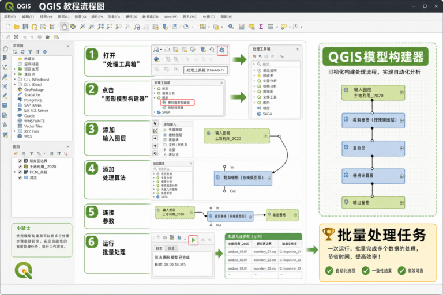Click the New Project blank page icon
Image resolution: width=443 pixels, height=295 pixels.
click(8, 27)
